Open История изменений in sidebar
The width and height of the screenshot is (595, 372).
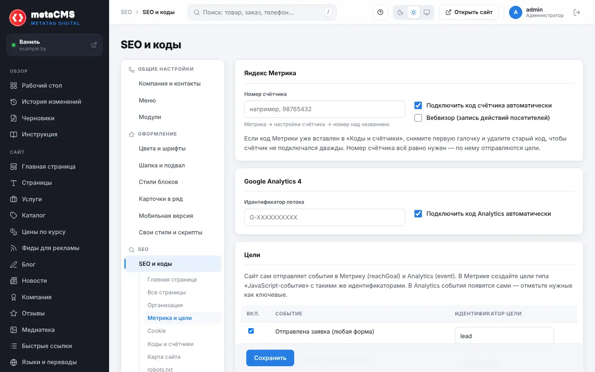point(55,102)
